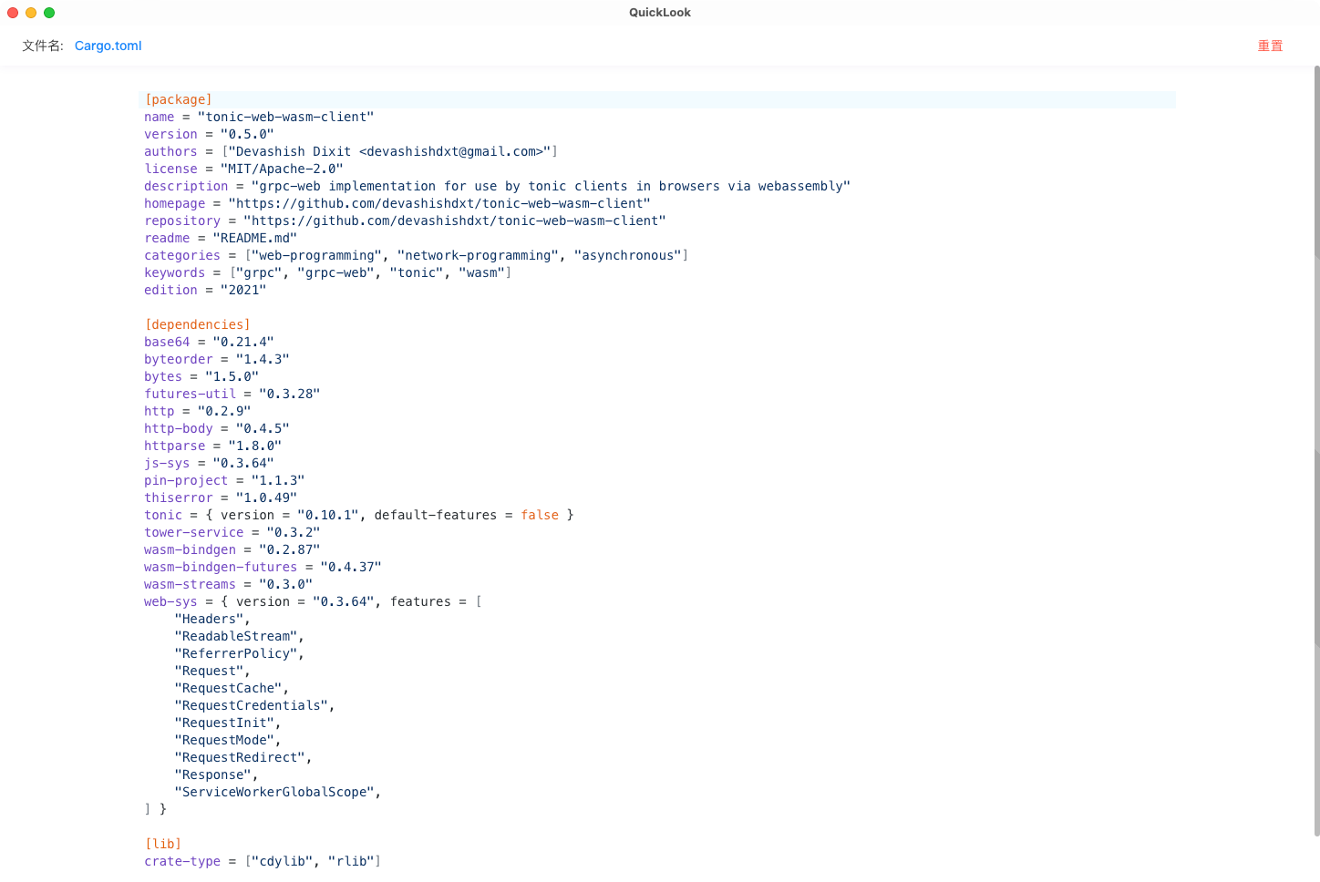Click the vertical scrollbar on the right

coord(1316,451)
